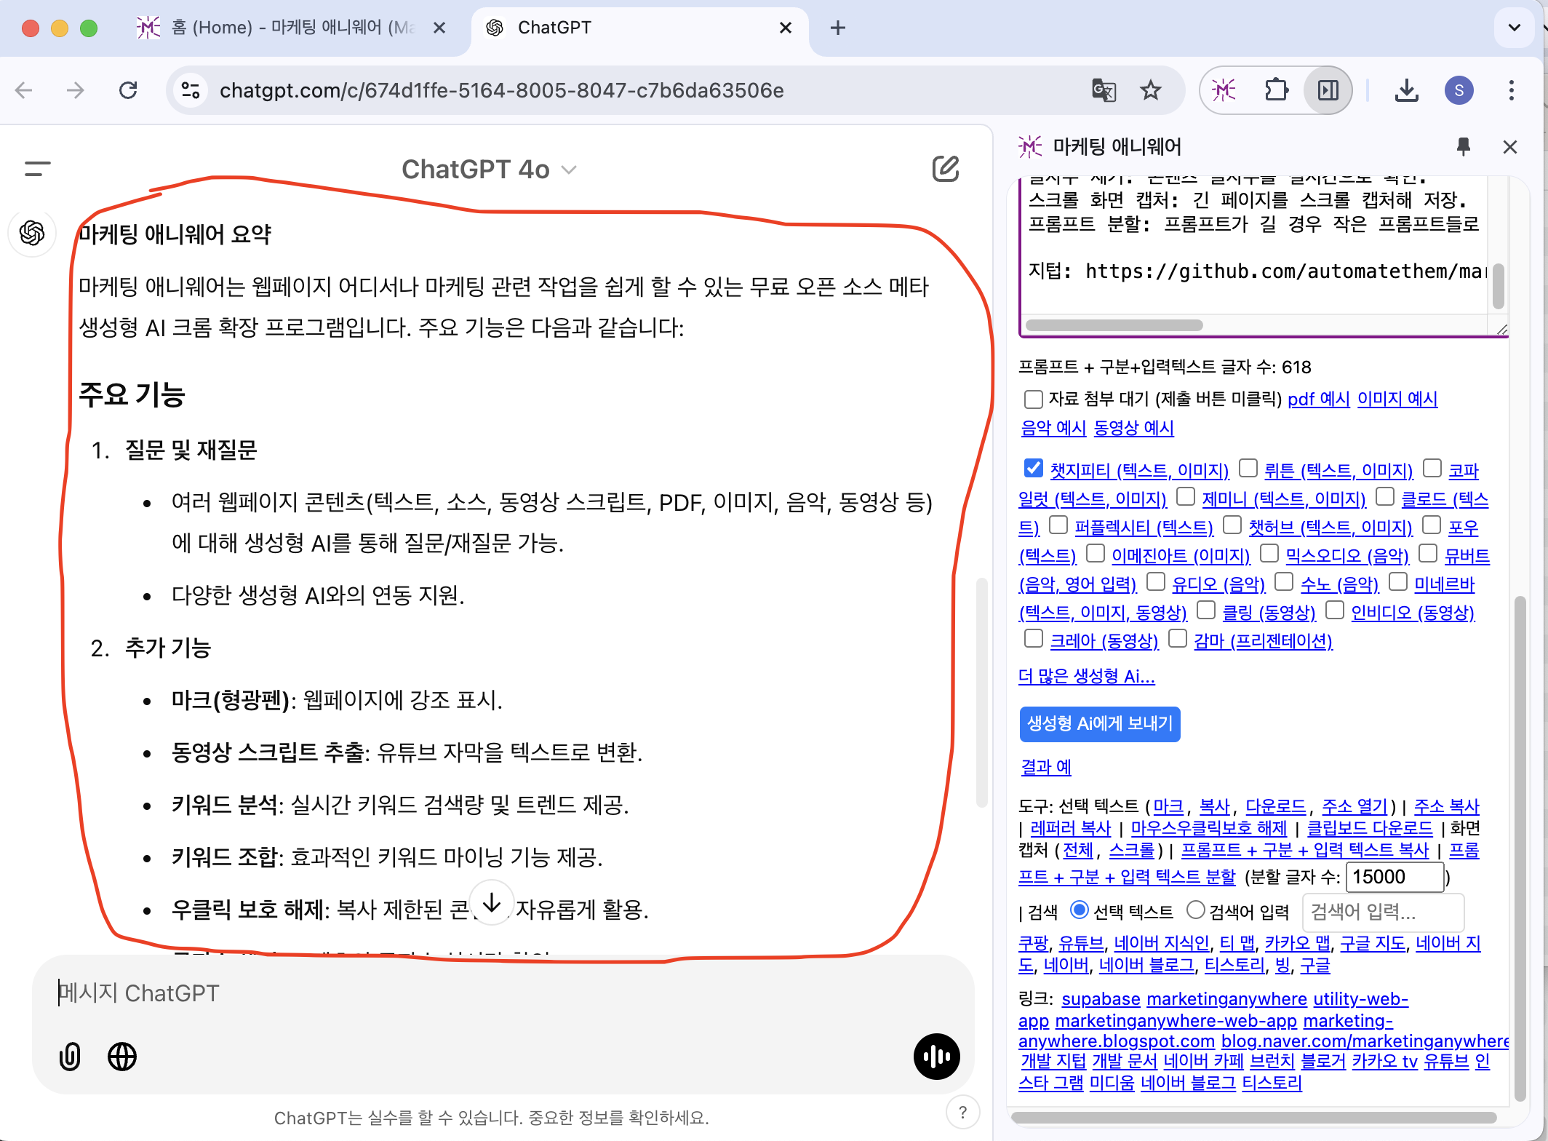Open the 이미지 예시 link
Image resolution: width=1548 pixels, height=1141 pixels.
click(x=1397, y=399)
